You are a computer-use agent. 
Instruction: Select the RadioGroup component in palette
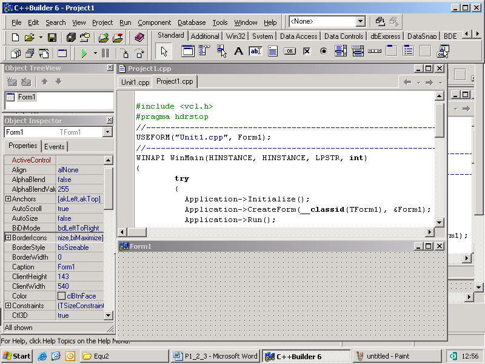[409, 51]
